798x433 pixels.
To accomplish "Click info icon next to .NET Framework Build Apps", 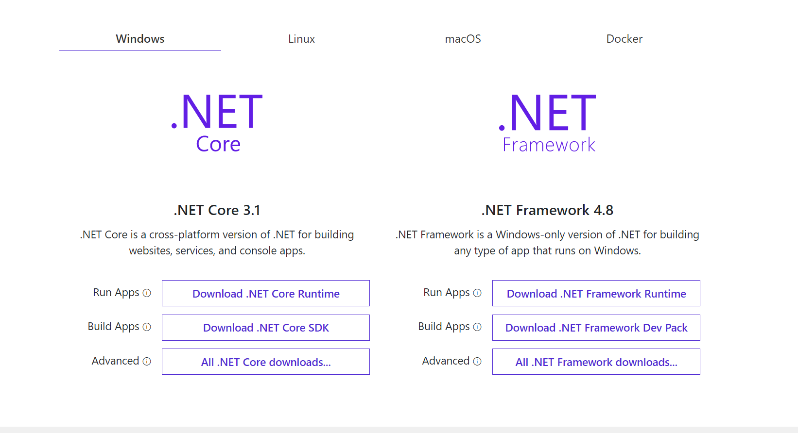I will click(477, 327).
